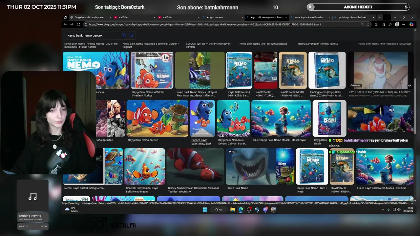The height and width of the screenshot is (236, 420).
Task: Open the Windows Start menu
Action: click(205, 209)
